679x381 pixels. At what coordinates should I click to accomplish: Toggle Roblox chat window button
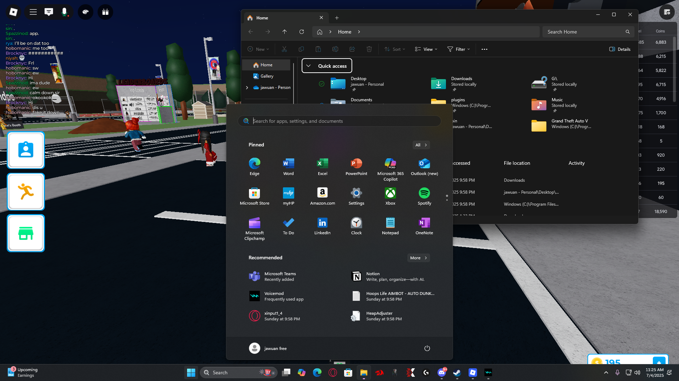pos(49,12)
